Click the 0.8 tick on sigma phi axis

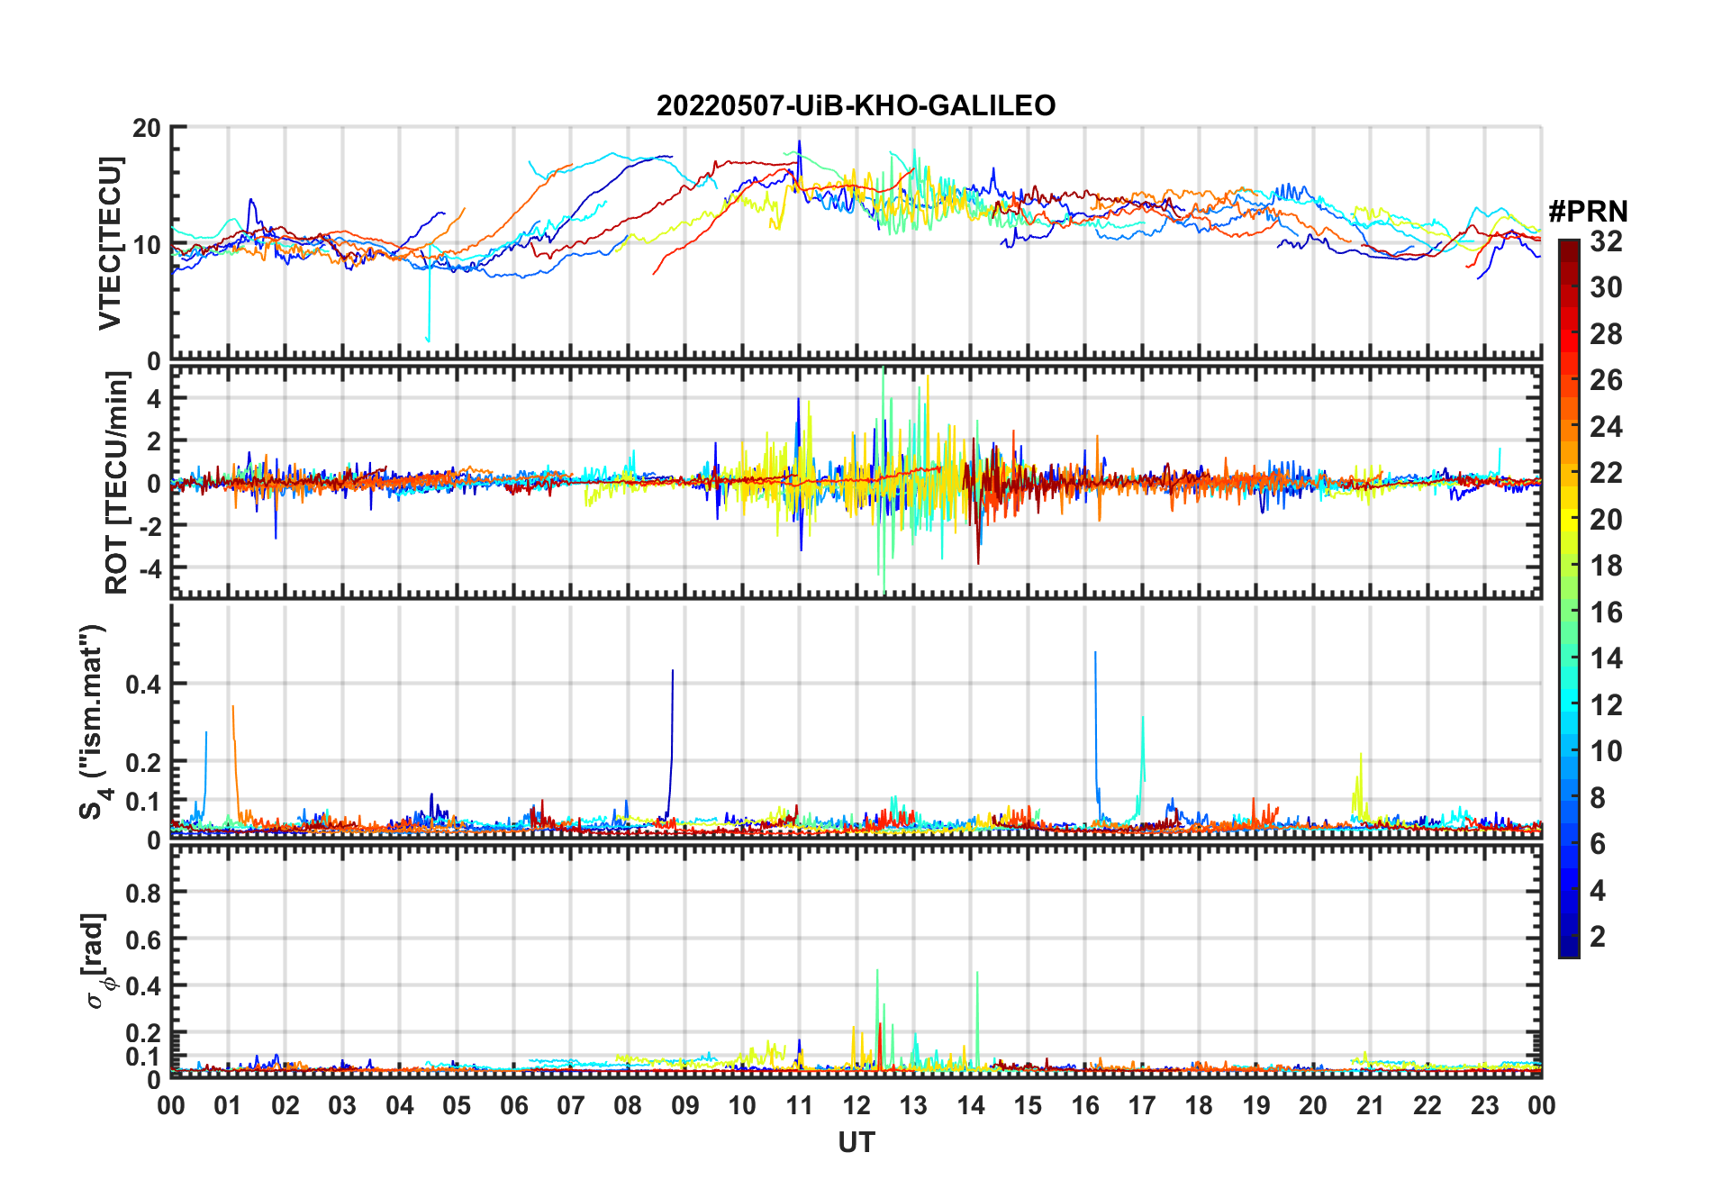[144, 893]
